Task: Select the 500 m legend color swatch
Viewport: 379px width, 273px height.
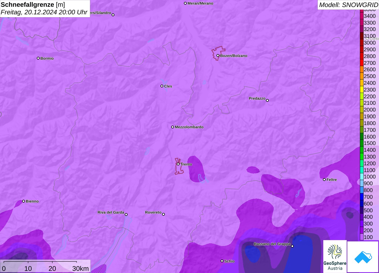Action: pos(362,210)
